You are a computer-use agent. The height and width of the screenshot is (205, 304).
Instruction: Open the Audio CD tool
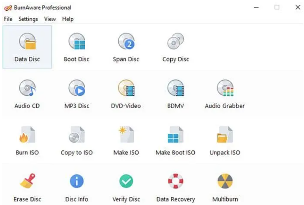point(27,94)
